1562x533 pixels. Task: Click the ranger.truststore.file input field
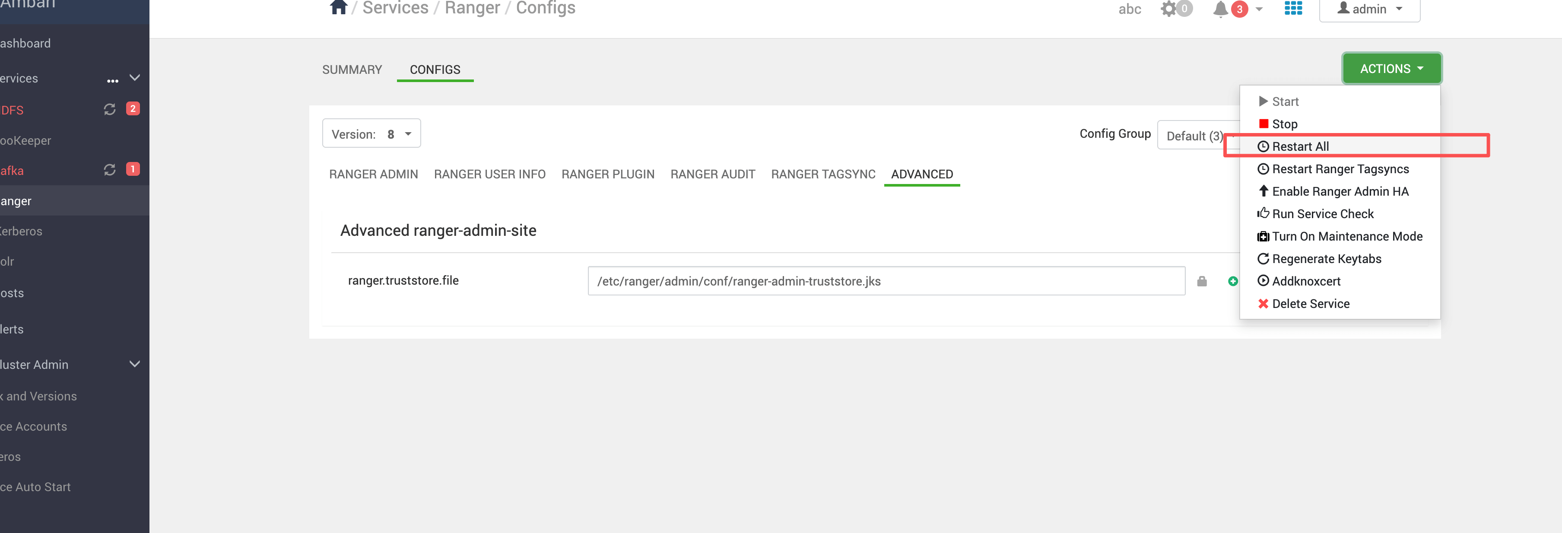point(886,281)
